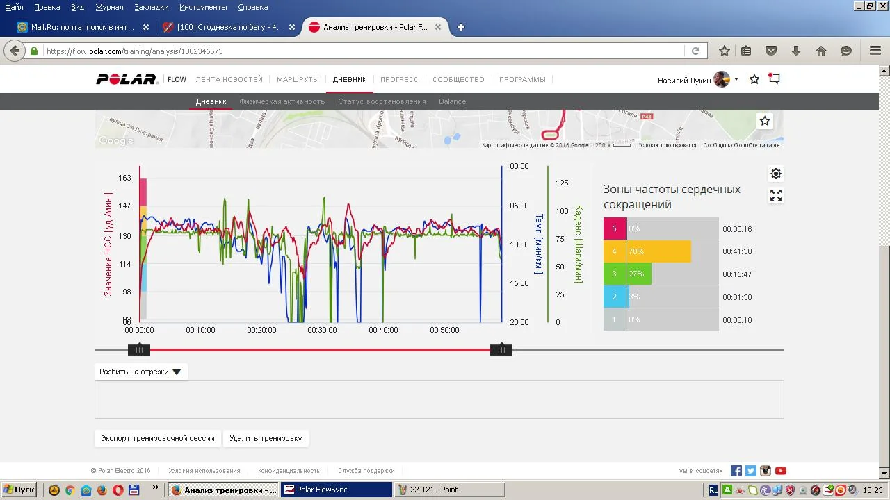Expand the graph to fullscreen
The image size is (890, 500).
[x=776, y=196]
